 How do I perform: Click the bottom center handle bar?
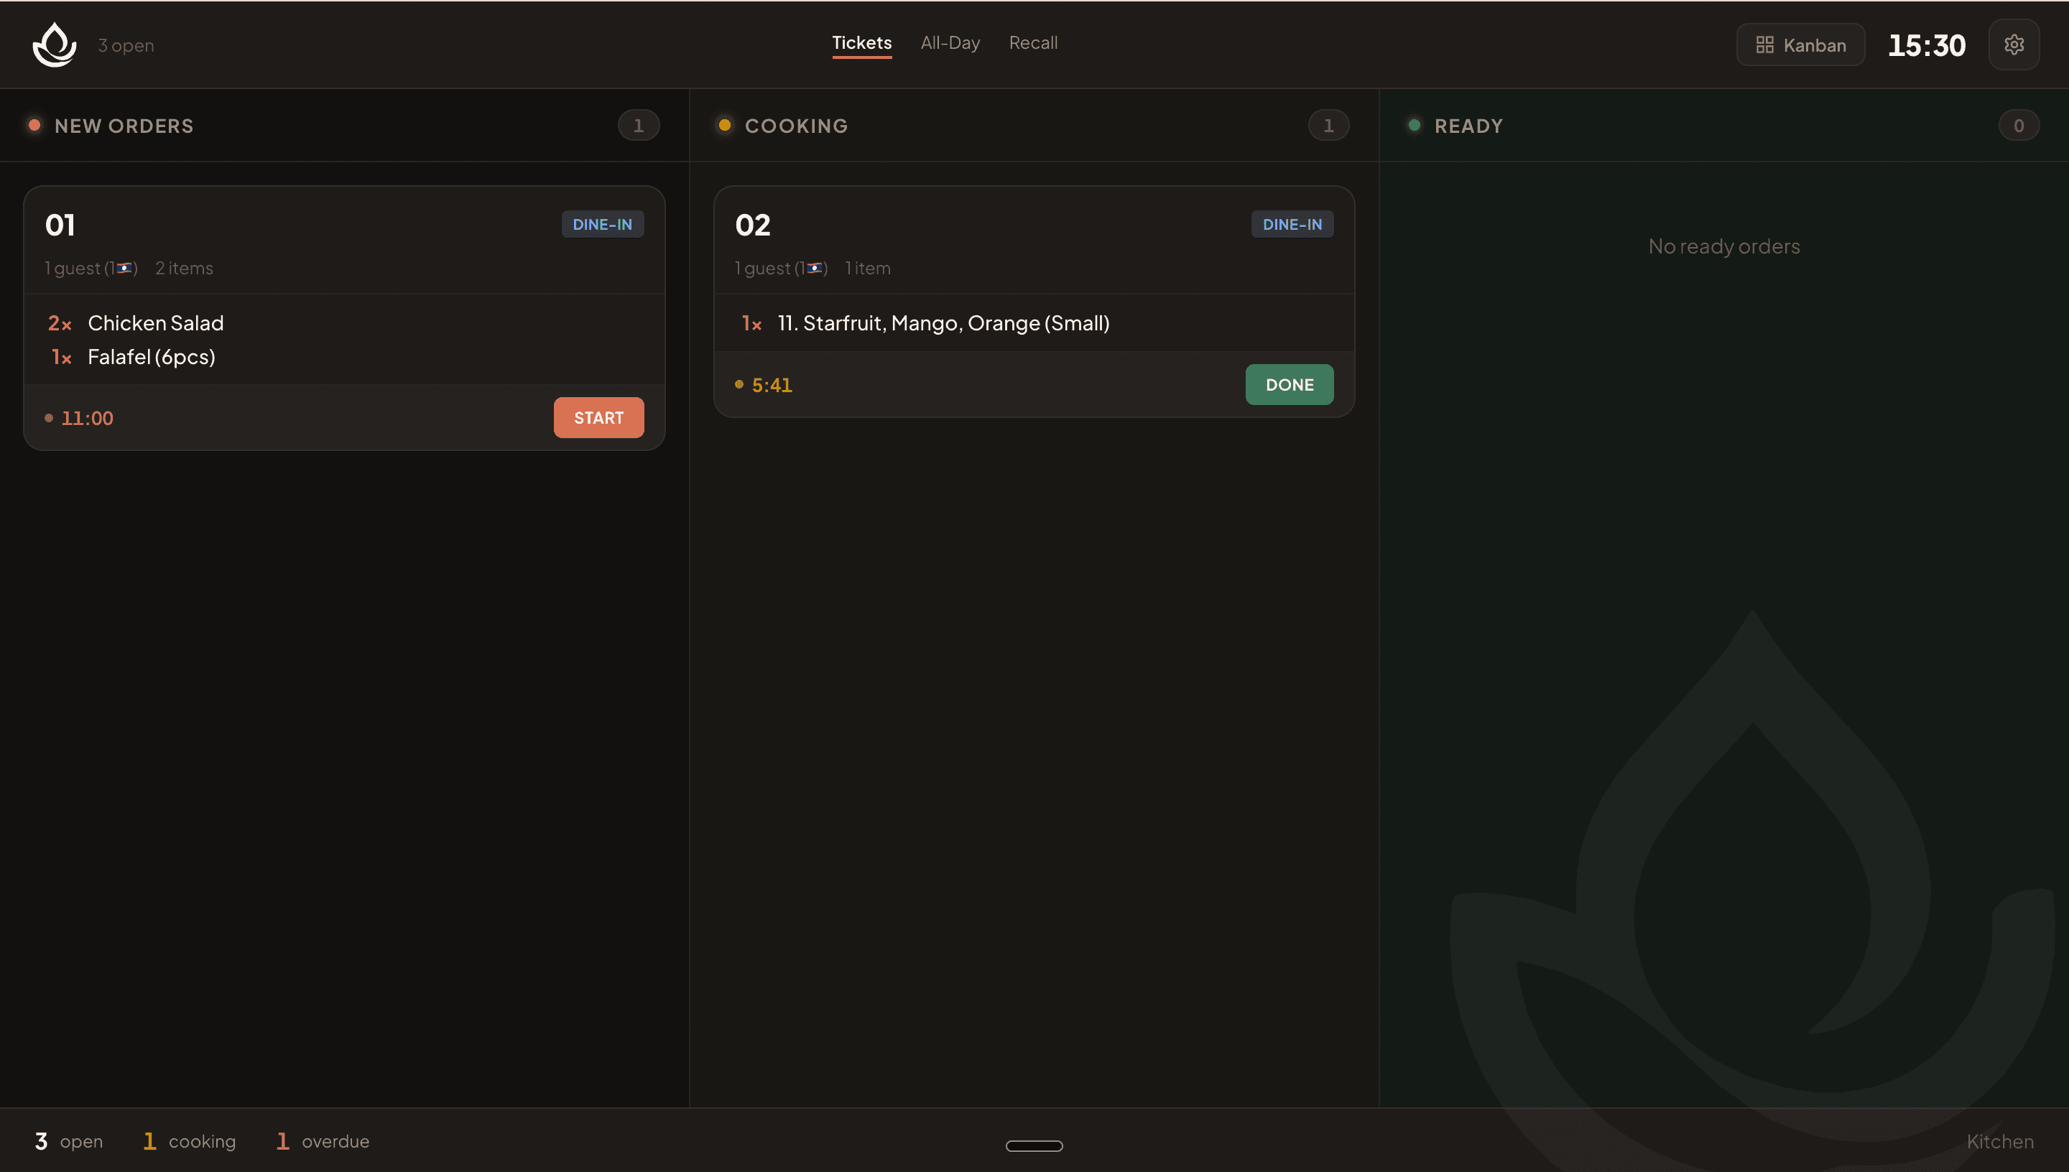pyautogui.click(x=1034, y=1145)
